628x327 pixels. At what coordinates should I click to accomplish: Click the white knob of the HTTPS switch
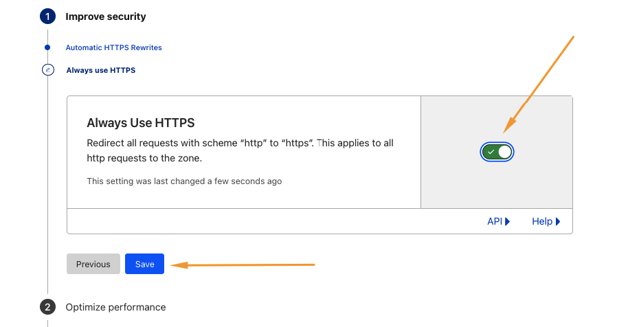coord(504,152)
